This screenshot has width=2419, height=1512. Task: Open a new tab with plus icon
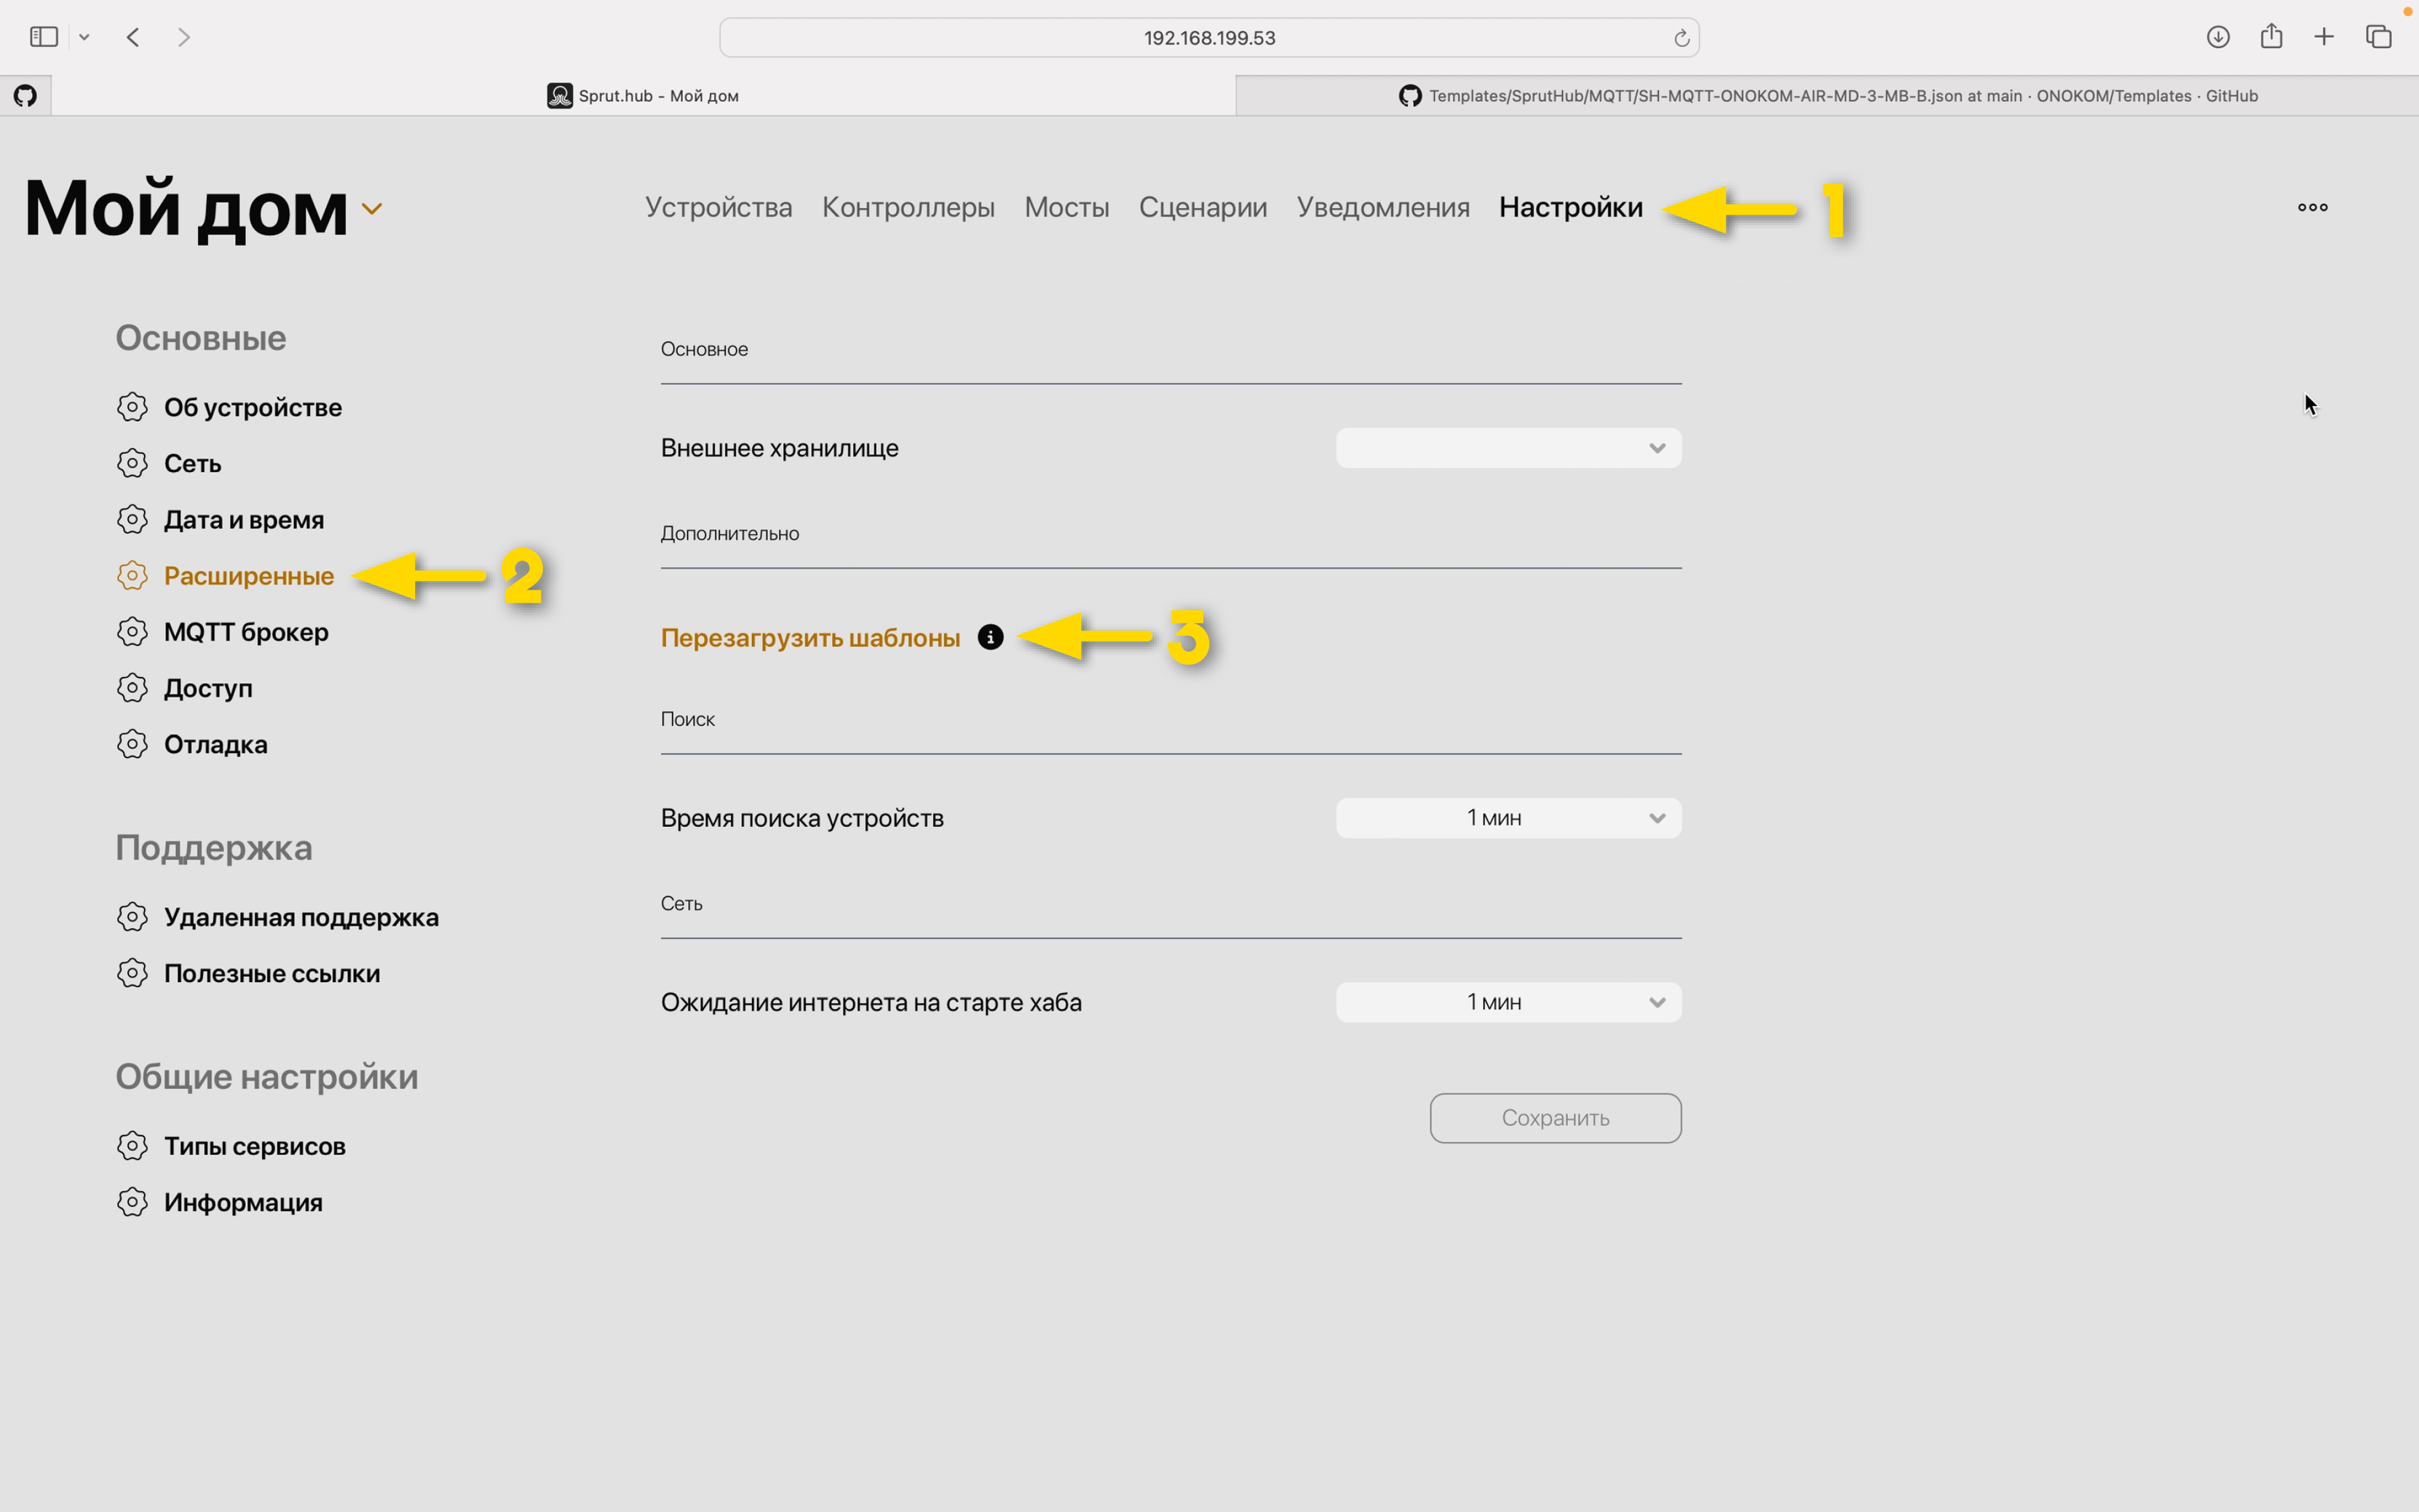click(x=2324, y=37)
